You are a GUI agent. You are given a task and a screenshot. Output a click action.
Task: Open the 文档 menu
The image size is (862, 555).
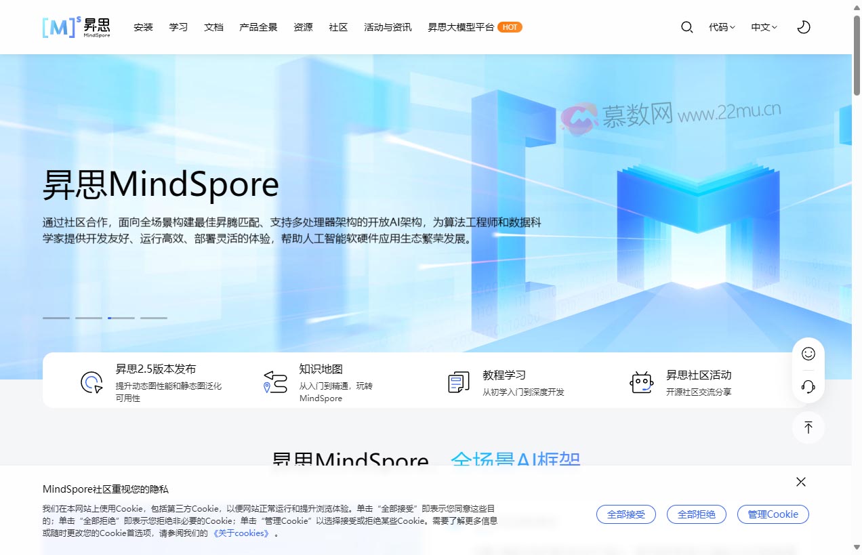pyautogui.click(x=213, y=27)
